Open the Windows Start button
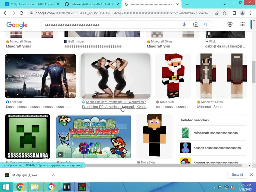This screenshot has width=256, height=192. [6, 187]
